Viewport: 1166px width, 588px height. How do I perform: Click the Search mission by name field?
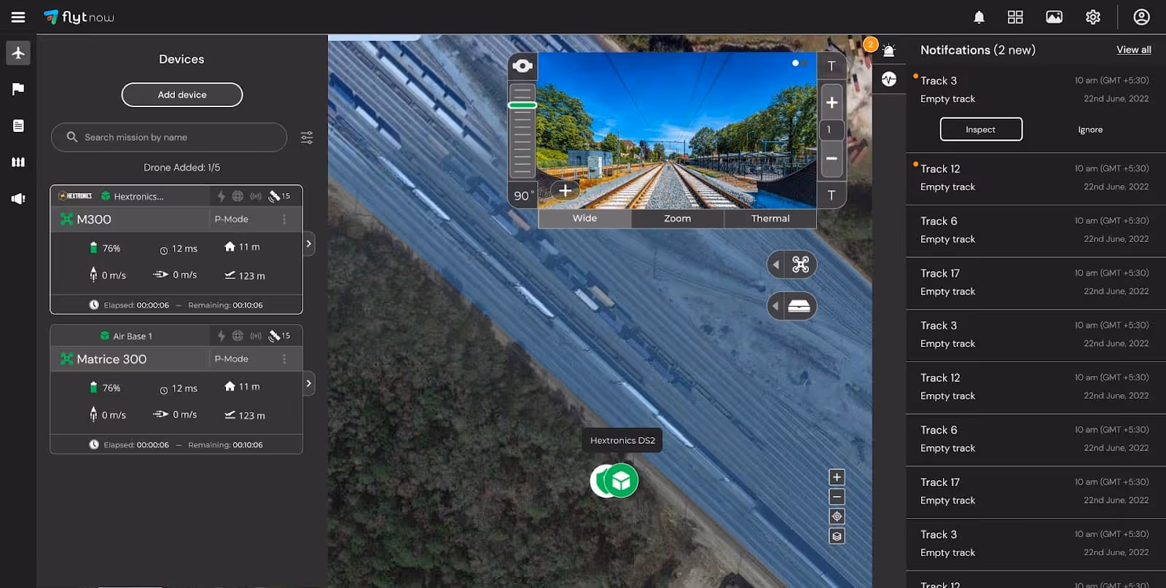[169, 137]
